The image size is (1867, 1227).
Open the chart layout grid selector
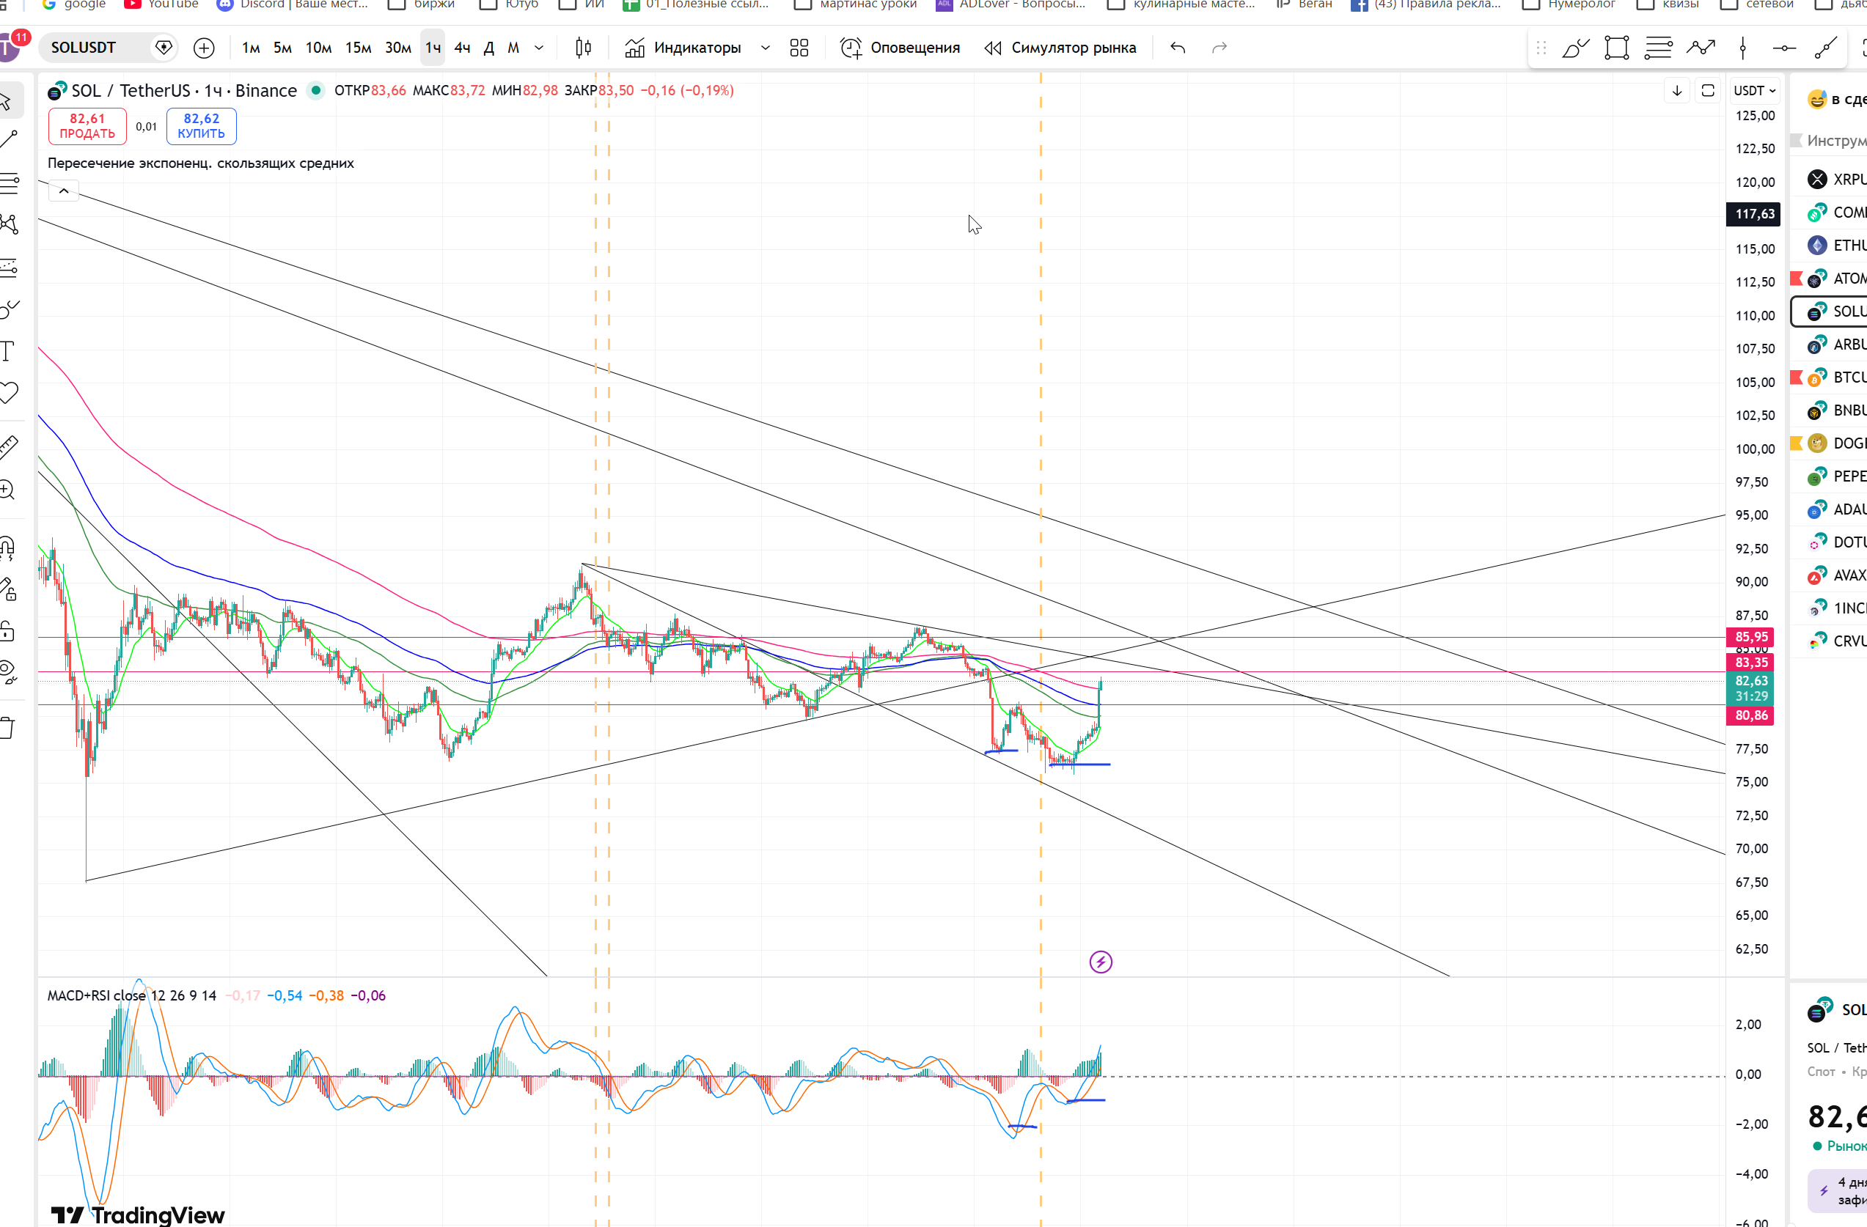[x=799, y=48]
